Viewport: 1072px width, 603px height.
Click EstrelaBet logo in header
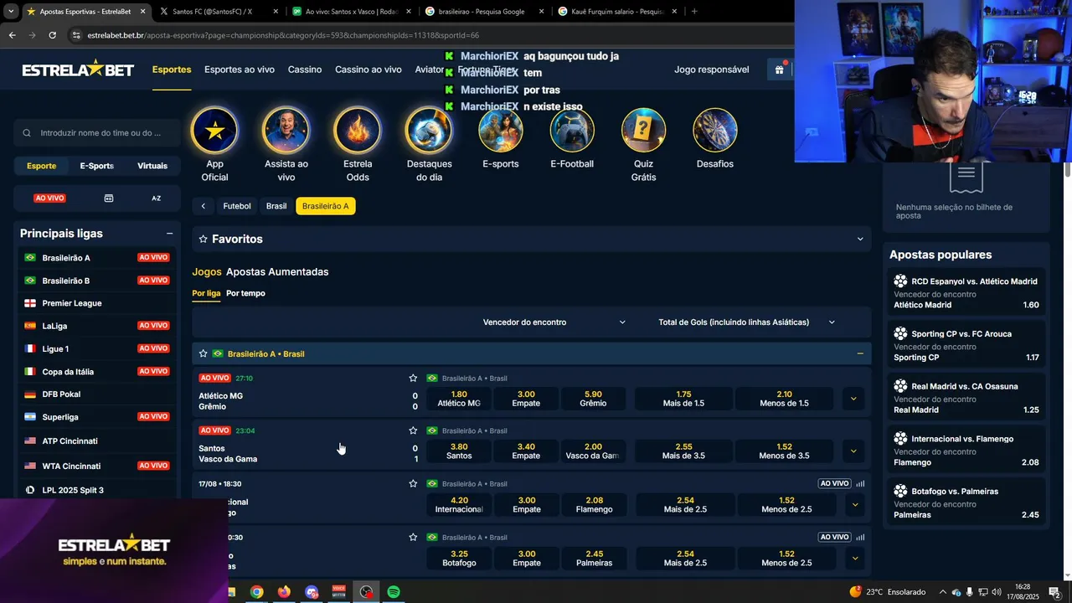point(78,70)
